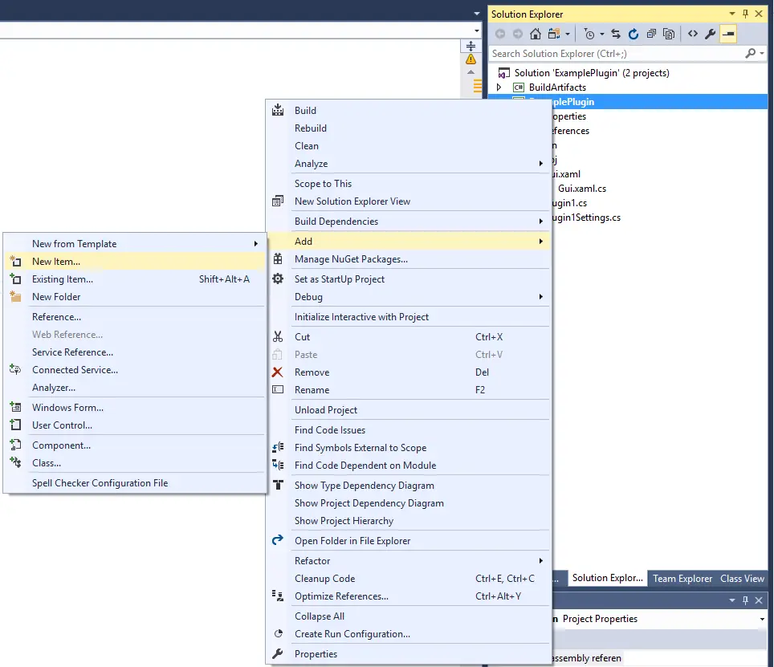The height and width of the screenshot is (667, 774).
Task: Click Add User Control... in submenu
Action: (135, 425)
